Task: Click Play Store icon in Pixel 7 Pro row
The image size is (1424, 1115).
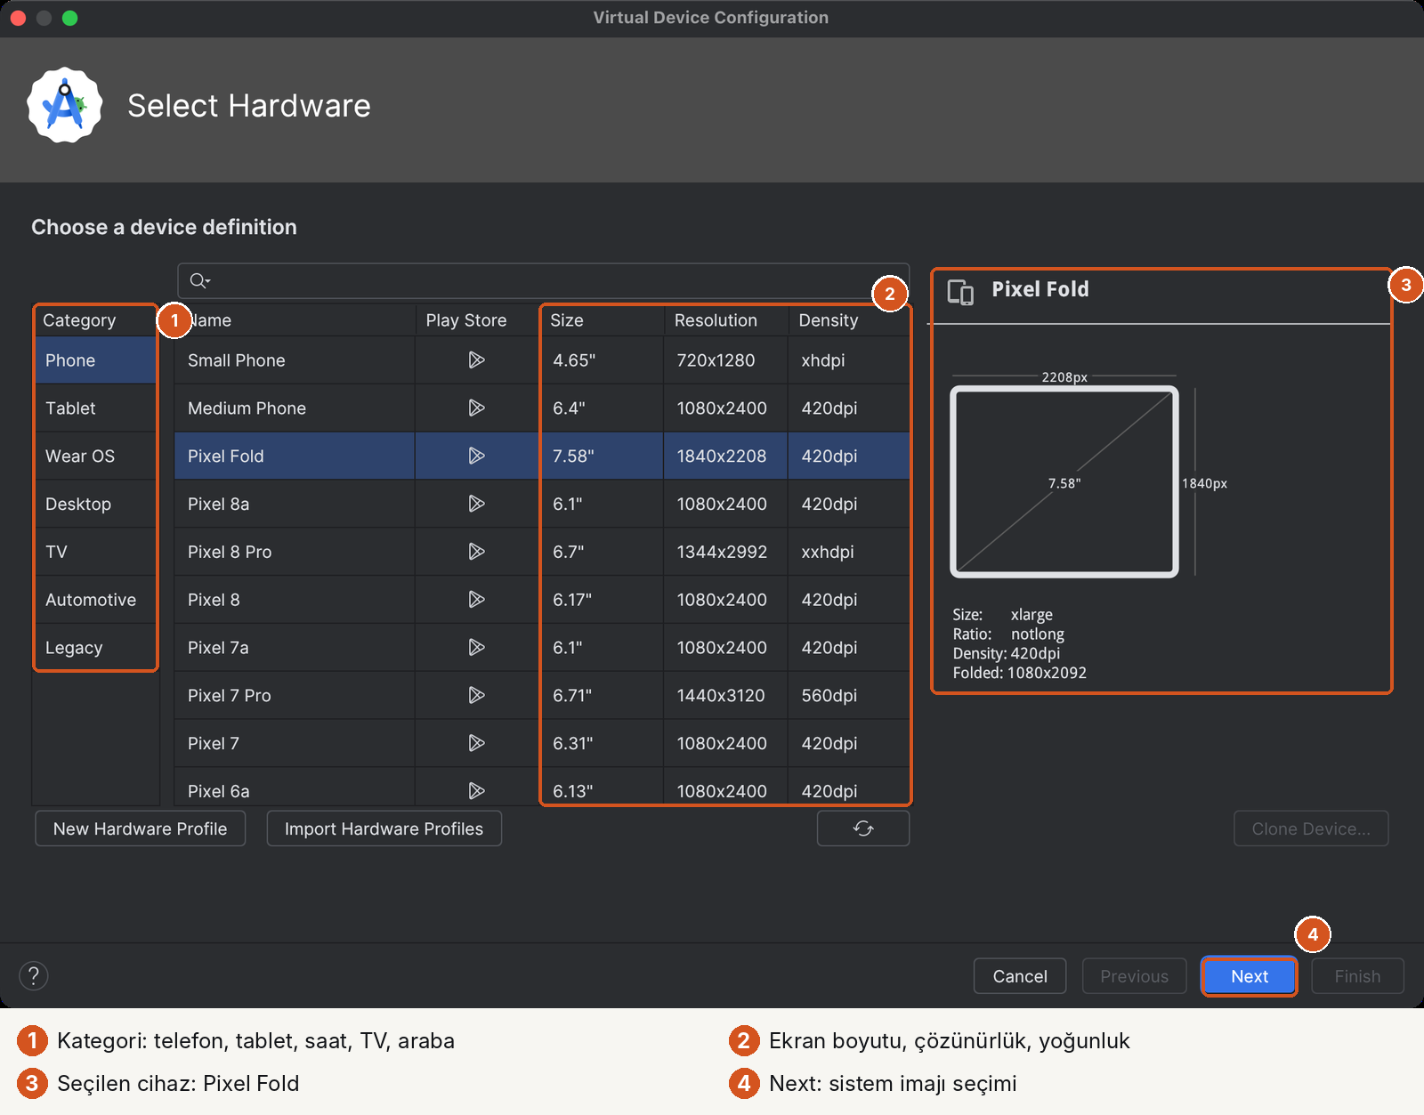Action: point(477,695)
